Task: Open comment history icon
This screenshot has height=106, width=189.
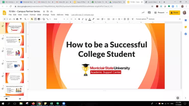Action: 149,12
